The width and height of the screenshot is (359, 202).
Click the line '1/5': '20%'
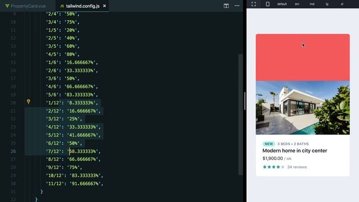coord(63,30)
